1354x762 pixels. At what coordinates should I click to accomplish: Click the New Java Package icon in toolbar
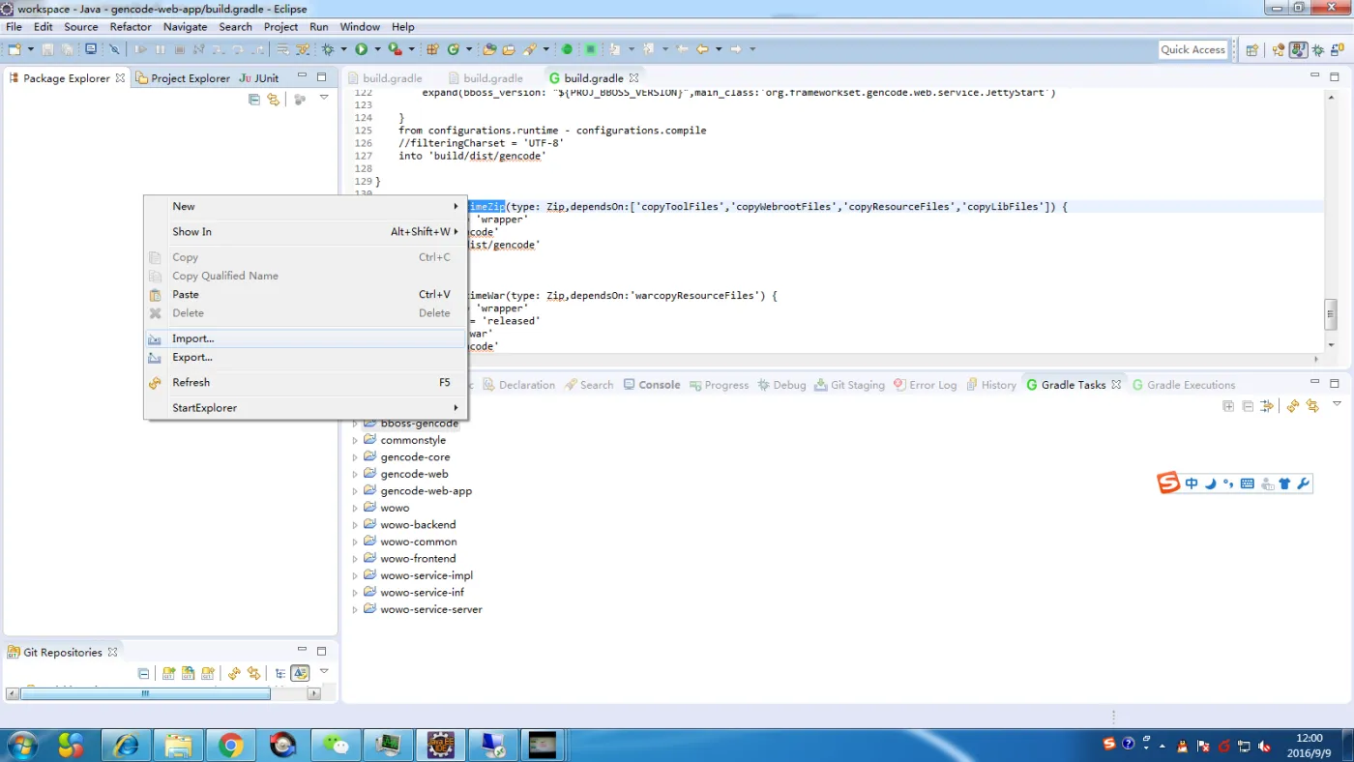(x=432, y=49)
